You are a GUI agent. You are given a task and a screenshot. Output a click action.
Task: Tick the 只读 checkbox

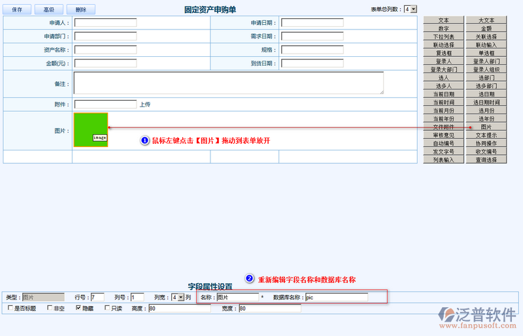click(x=107, y=308)
